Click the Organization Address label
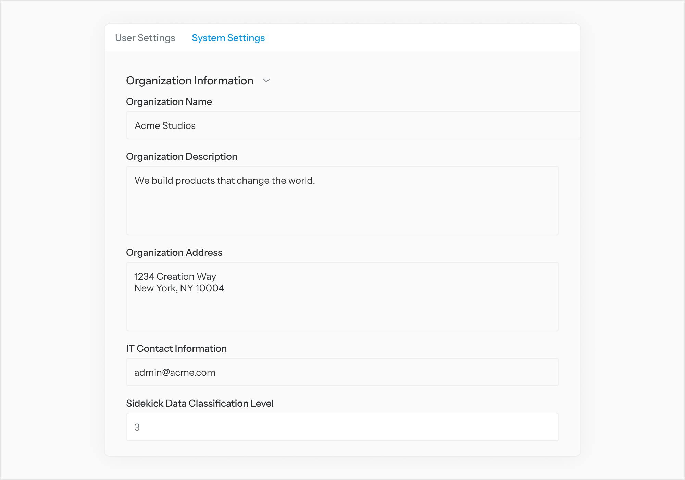Screen dimensions: 685x480 (x=174, y=253)
